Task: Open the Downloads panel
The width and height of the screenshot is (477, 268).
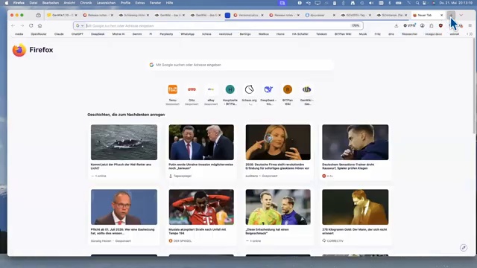Action: (396, 26)
